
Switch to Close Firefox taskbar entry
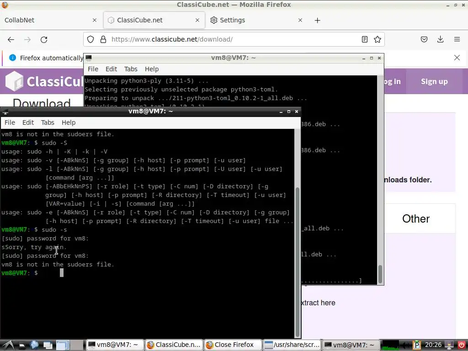[x=233, y=345]
